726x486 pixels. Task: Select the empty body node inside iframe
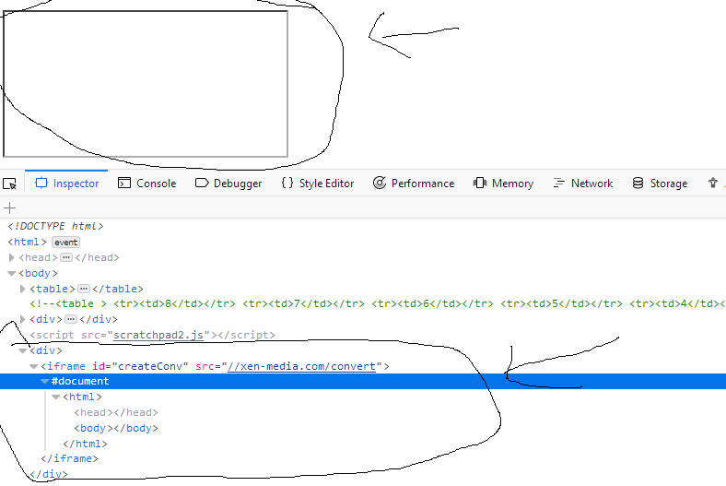point(116,428)
